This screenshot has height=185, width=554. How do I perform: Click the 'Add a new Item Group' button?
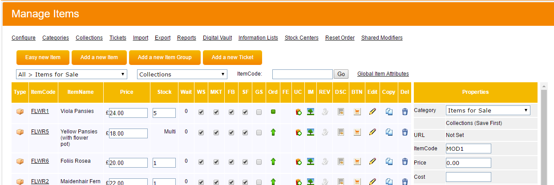[x=164, y=57]
